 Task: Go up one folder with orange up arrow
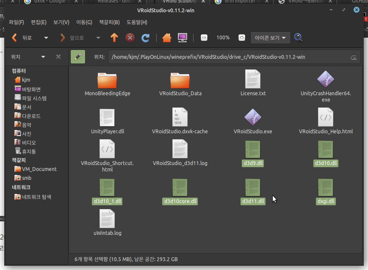pos(114,38)
